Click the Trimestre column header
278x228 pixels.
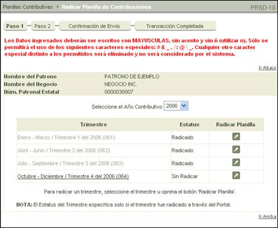click(94, 124)
